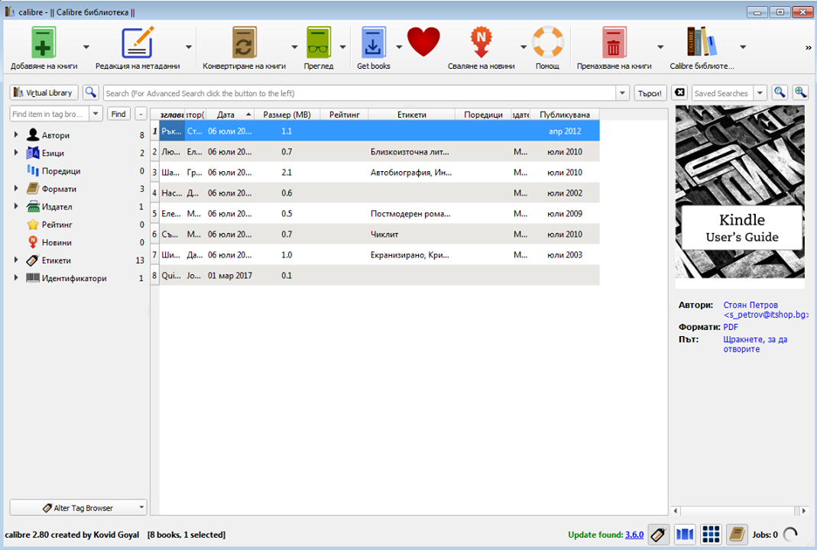Viewport: 817px width, 550px height.
Task: Expand the Идентификатори tree category
Action: pyautogui.click(x=16, y=277)
